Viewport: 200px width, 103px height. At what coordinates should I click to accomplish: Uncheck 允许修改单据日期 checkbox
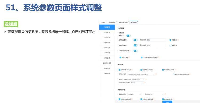141,99
